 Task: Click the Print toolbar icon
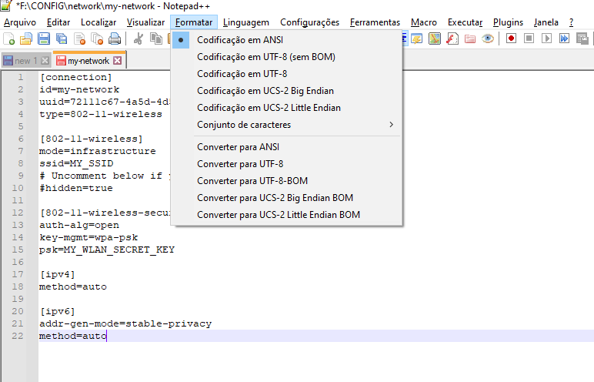pyautogui.click(x=115, y=39)
